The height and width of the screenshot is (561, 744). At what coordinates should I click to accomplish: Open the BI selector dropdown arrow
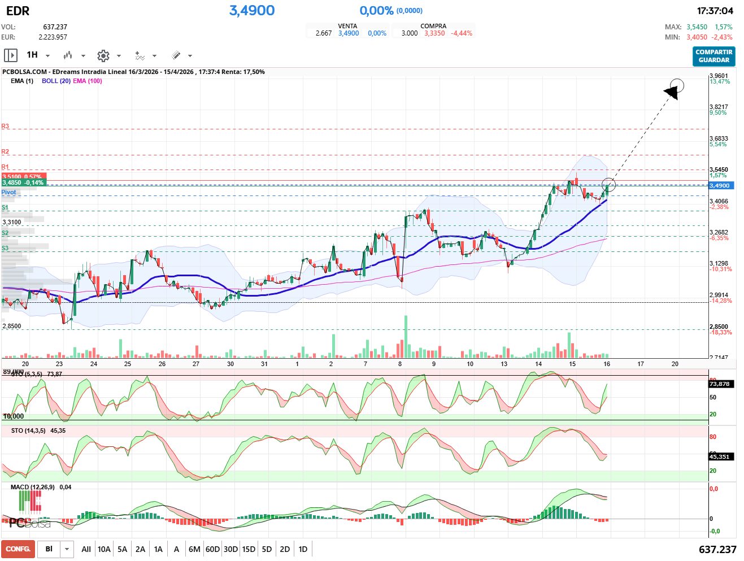67,549
